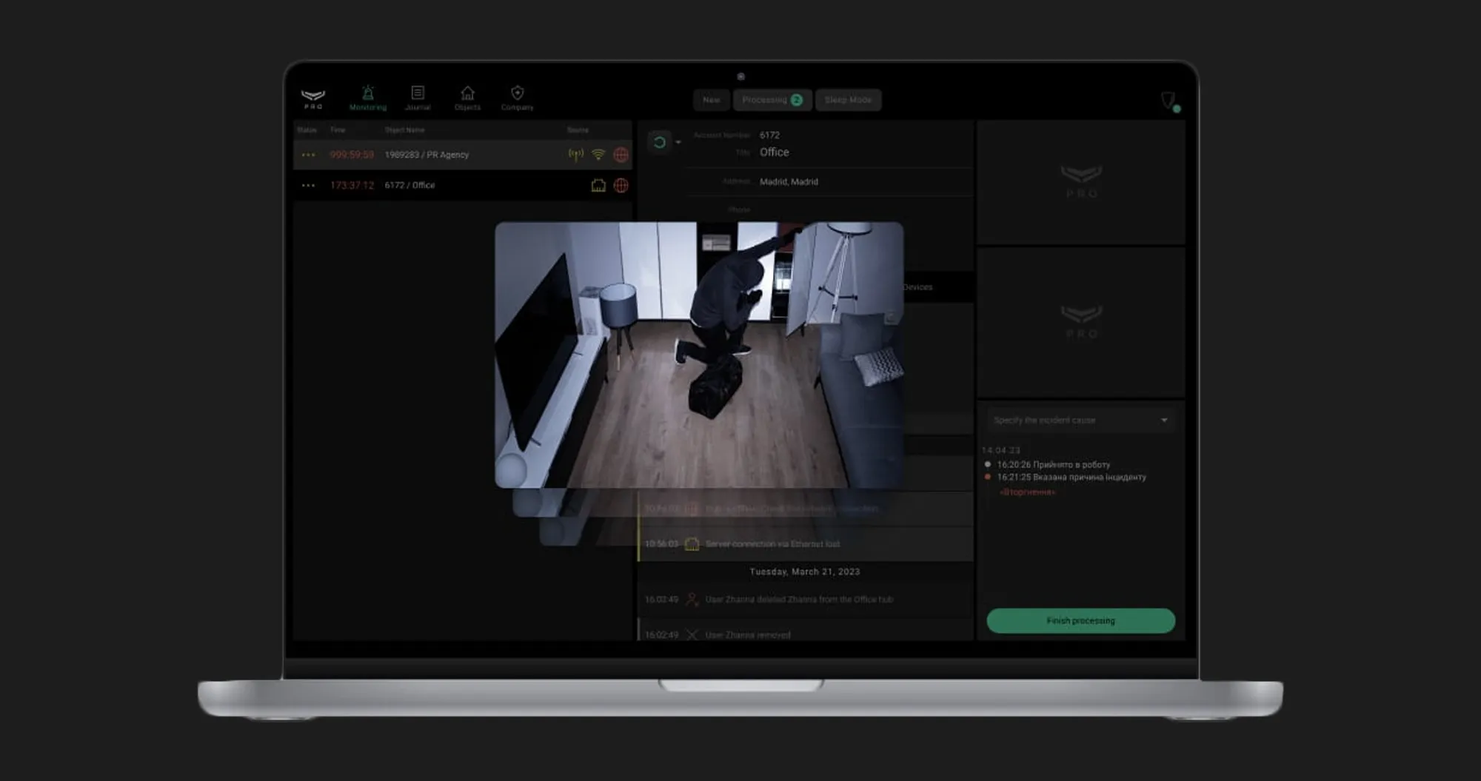Screen dimensions: 1481x781
Task: Open the Company section
Action: [517, 98]
